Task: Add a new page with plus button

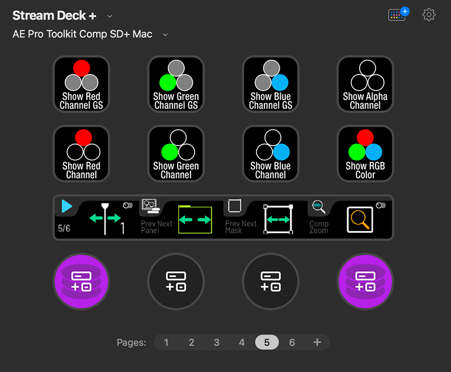Action: tap(317, 342)
